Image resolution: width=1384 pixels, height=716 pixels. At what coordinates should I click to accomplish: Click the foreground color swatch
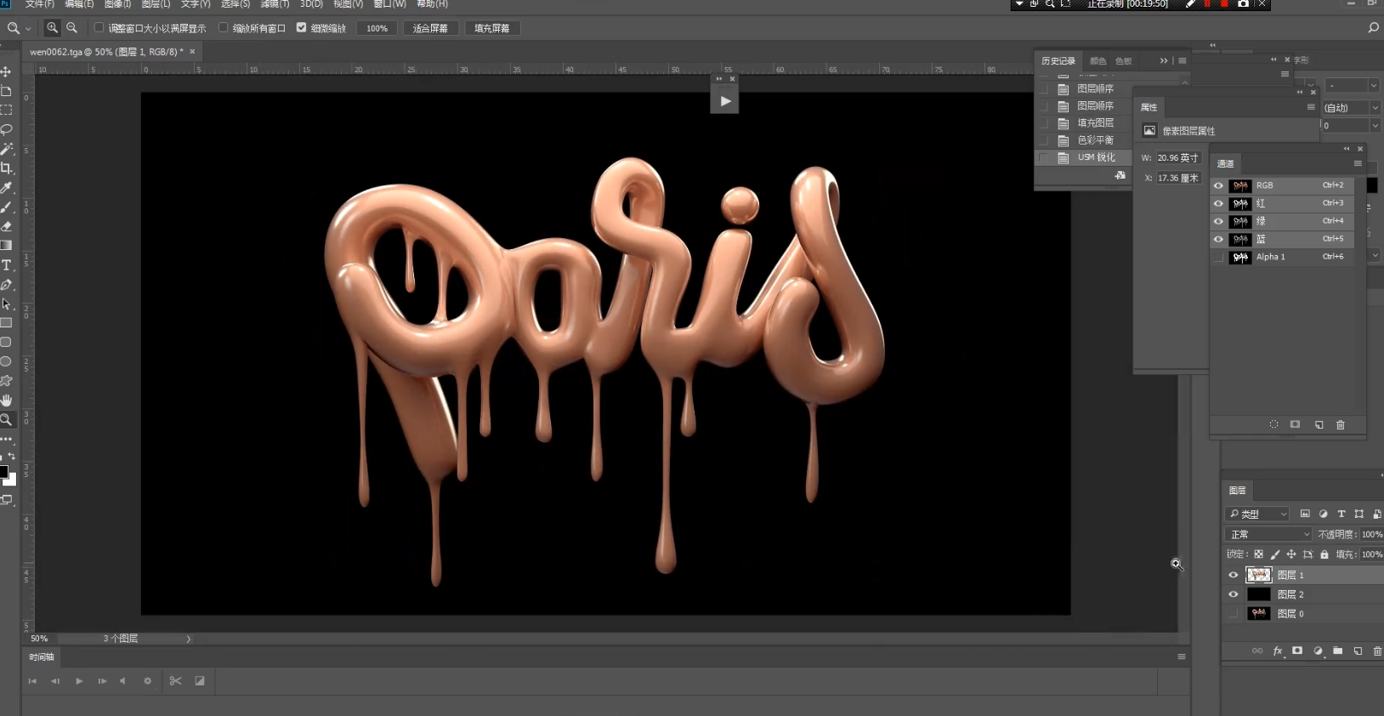coord(3,472)
